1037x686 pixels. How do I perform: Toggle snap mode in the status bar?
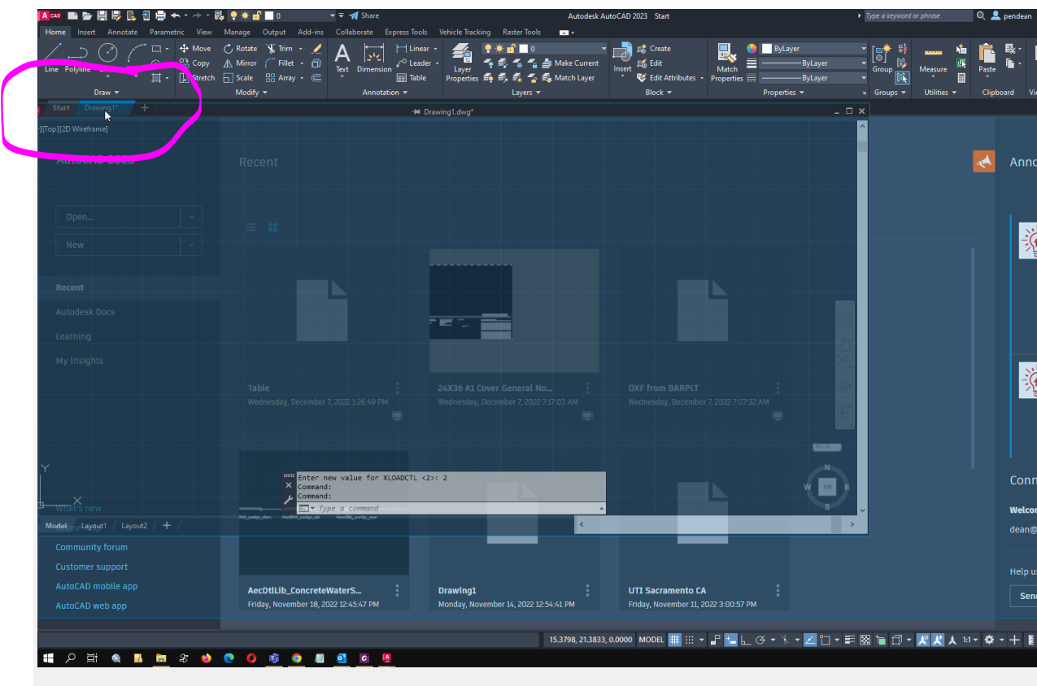[x=689, y=640]
